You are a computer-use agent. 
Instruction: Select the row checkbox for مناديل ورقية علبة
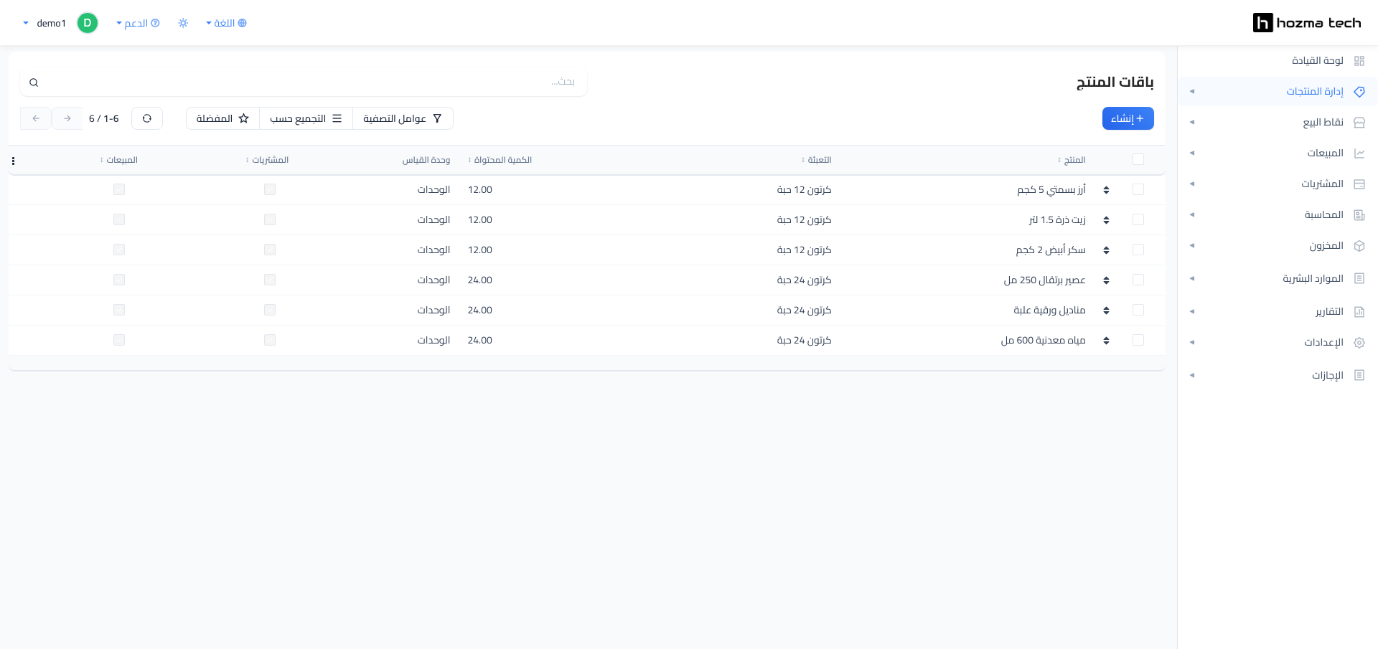pos(1138,310)
